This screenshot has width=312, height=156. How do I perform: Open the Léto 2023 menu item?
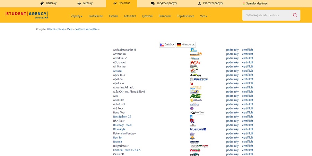(x=130, y=16)
